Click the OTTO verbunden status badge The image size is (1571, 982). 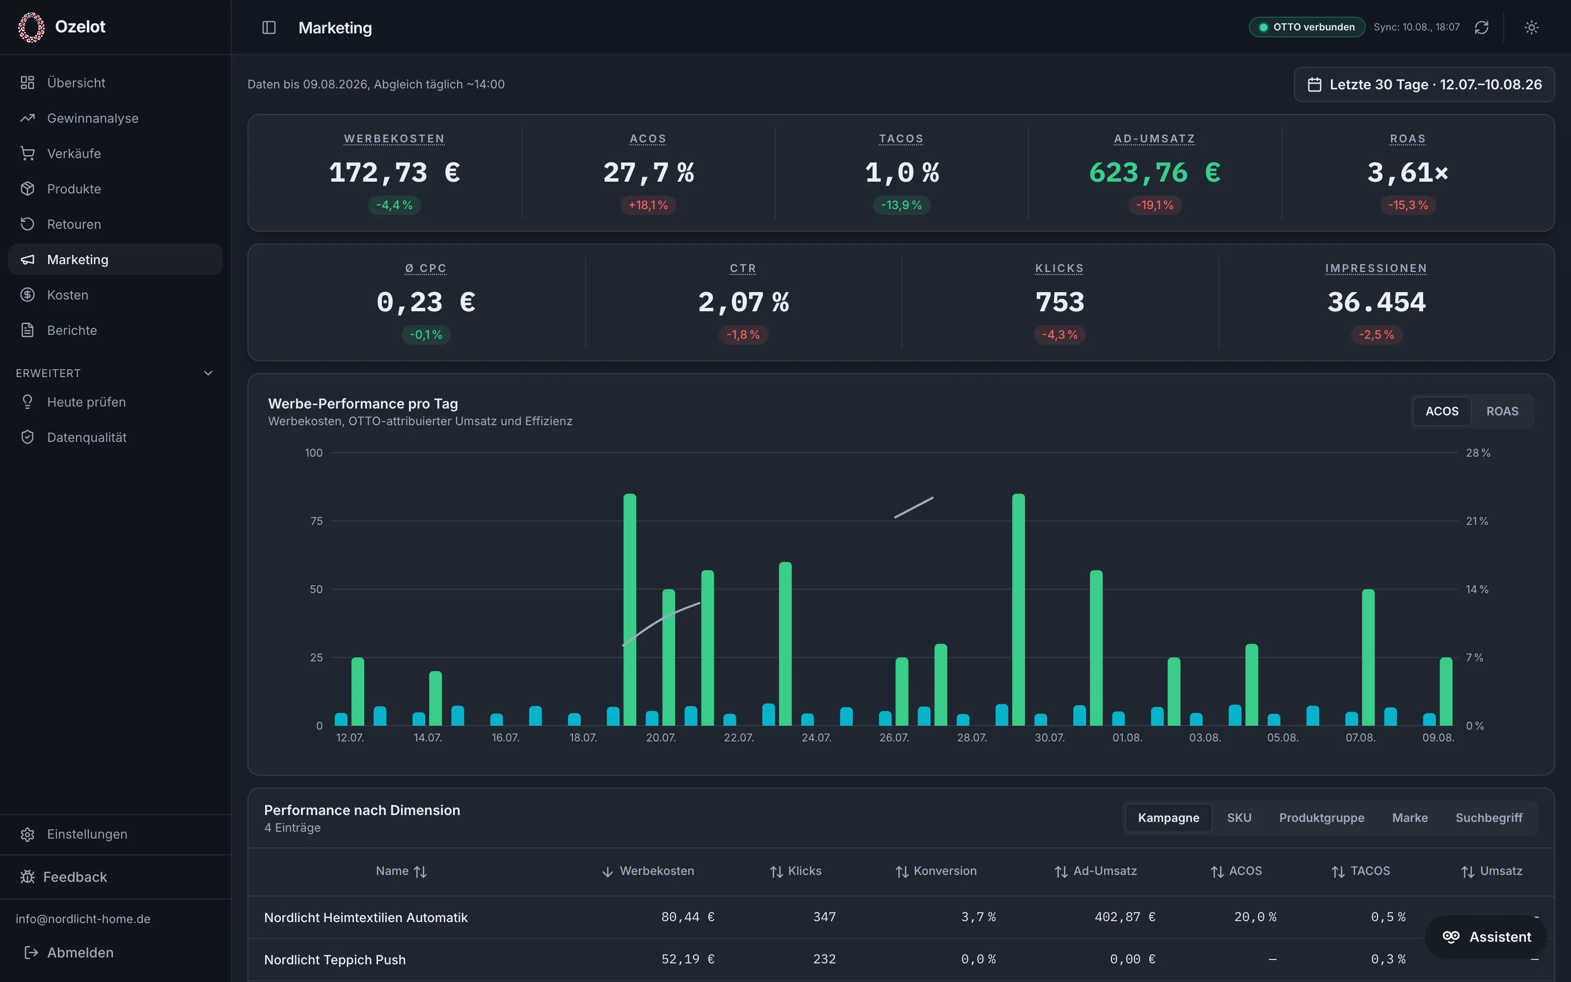click(x=1307, y=27)
